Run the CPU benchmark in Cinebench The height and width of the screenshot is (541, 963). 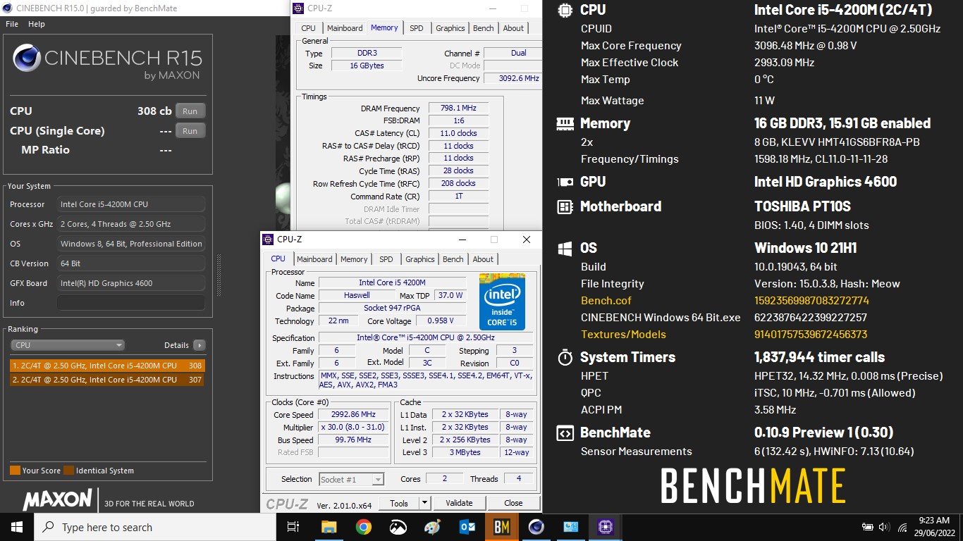pyautogui.click(x=190, y=111)
